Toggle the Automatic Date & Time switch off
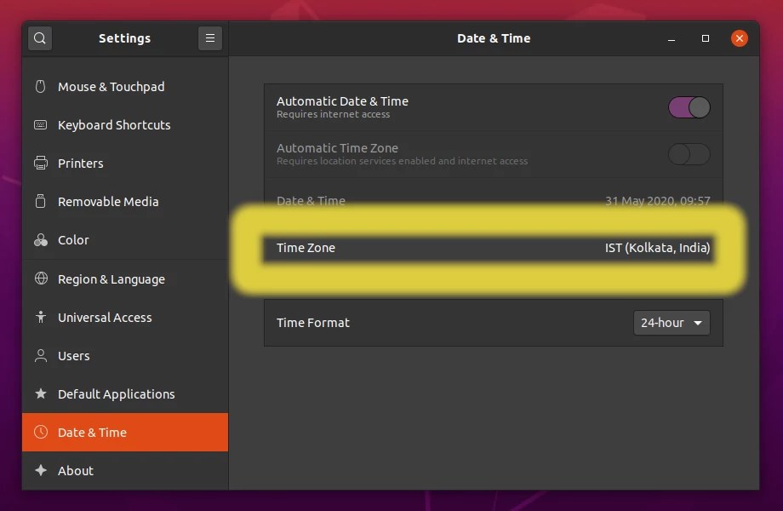 coord(689,107)
